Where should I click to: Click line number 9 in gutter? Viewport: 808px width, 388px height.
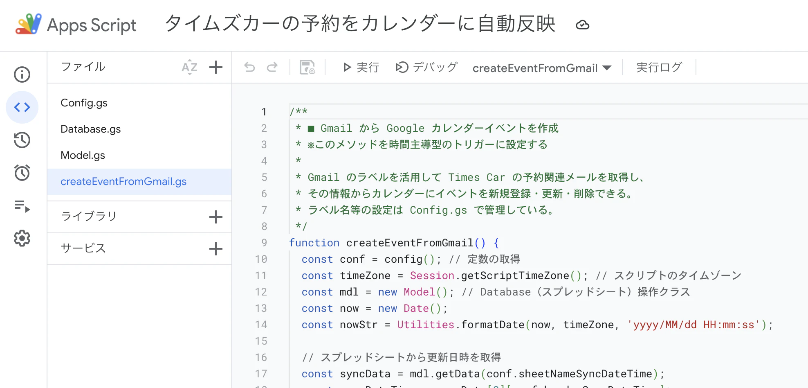pos(264,243)
